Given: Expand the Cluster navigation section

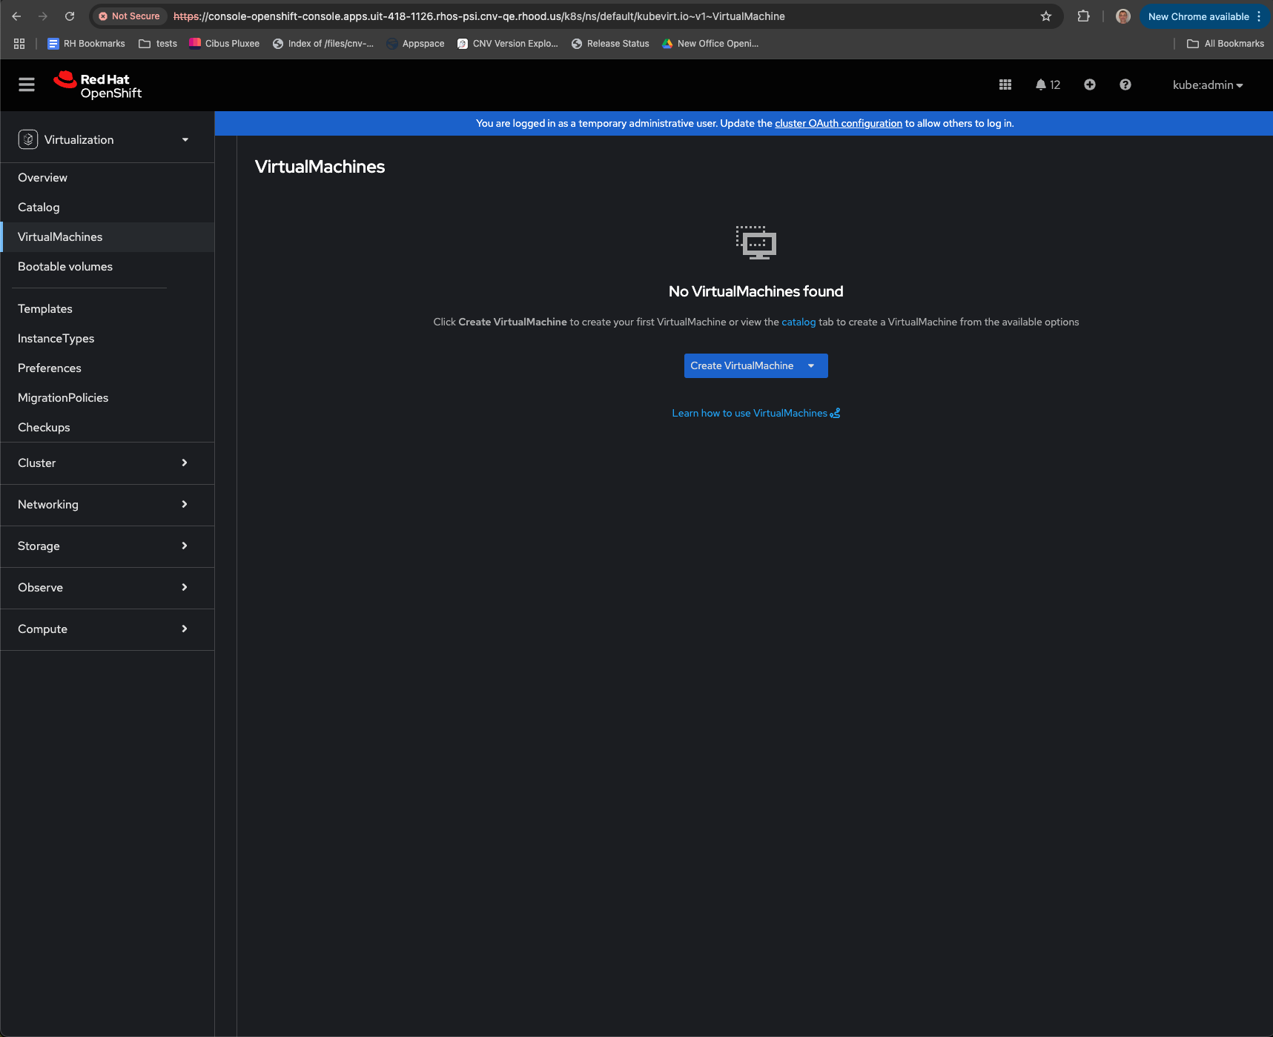Looking at the screenshot, I should point(108,463).
